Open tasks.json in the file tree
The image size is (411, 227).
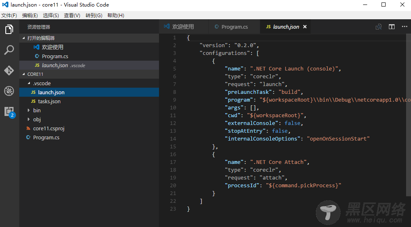click(89, 101)
